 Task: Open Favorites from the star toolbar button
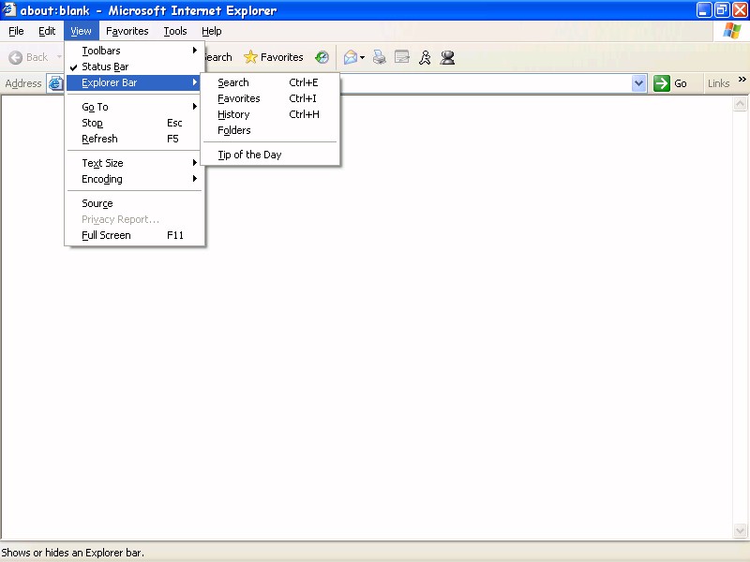point(273,57)
